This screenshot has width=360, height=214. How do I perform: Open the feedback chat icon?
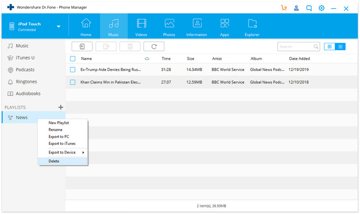[309, 8]
